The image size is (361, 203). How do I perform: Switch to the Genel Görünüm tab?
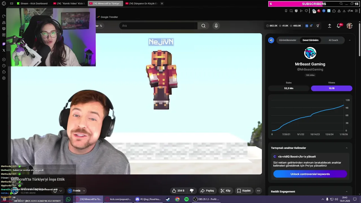311,40
